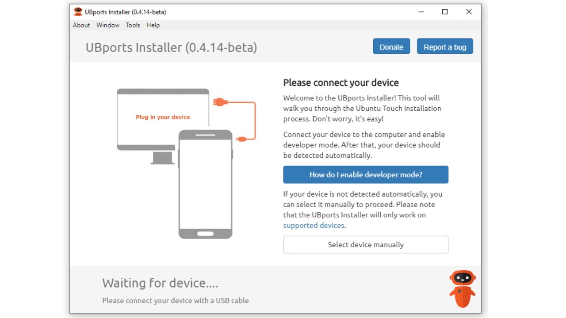Open the Window menu
The width and height of the screenshot is (566, 318).
point(108,25)
